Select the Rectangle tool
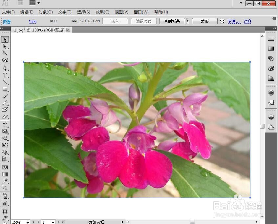Image resolution: width=278 pixels, height=224 pixels. [x=5, y=89]
